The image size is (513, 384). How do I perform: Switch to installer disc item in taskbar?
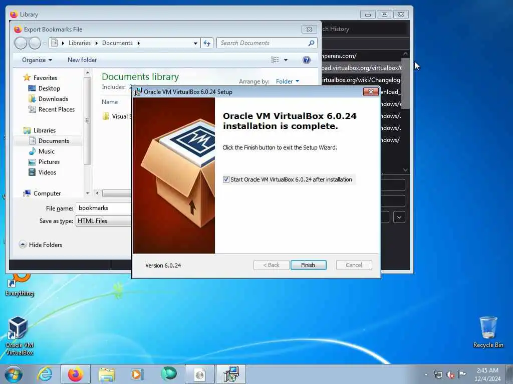tap(199, 374)
